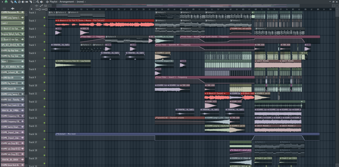Click waveform icon on KSHMR Sweep Down item

pyautogui.click(x=23, y=127)
